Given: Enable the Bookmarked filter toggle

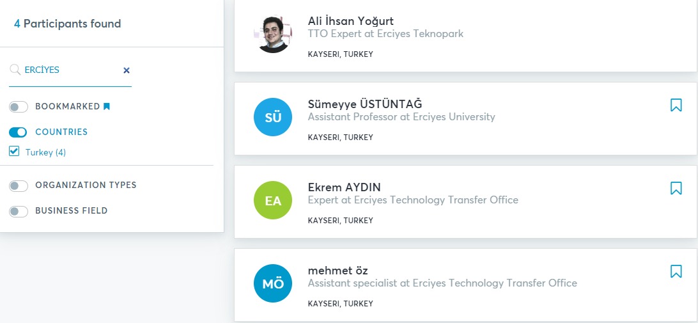Looking at the screenshot, I should (x=19, y=107).
